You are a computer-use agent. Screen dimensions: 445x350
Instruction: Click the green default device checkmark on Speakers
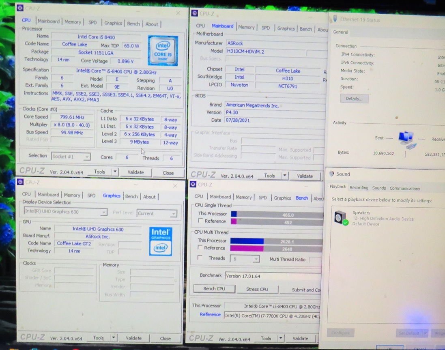click(x=346, y=222)
